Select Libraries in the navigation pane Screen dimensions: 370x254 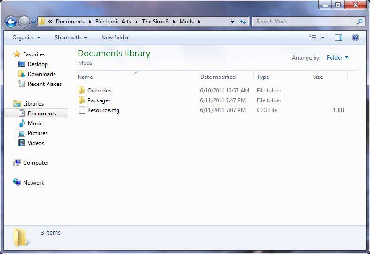[33, 104]
